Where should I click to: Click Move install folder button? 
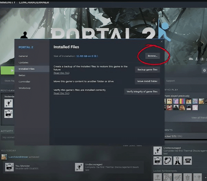(147, 81)
